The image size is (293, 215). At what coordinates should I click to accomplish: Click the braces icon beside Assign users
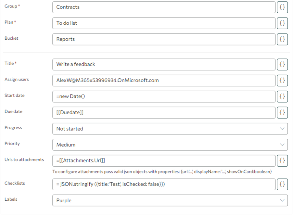coord(282,80)
